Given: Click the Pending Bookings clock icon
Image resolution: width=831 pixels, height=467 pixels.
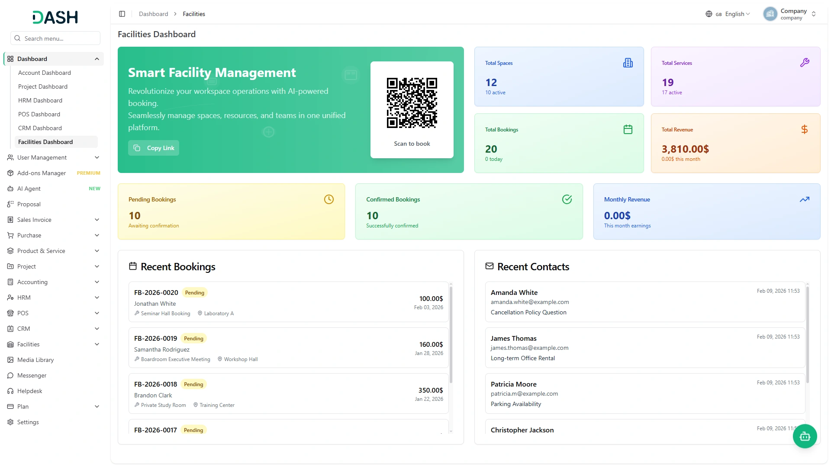Looking at the screenshot, I should 329,199.
